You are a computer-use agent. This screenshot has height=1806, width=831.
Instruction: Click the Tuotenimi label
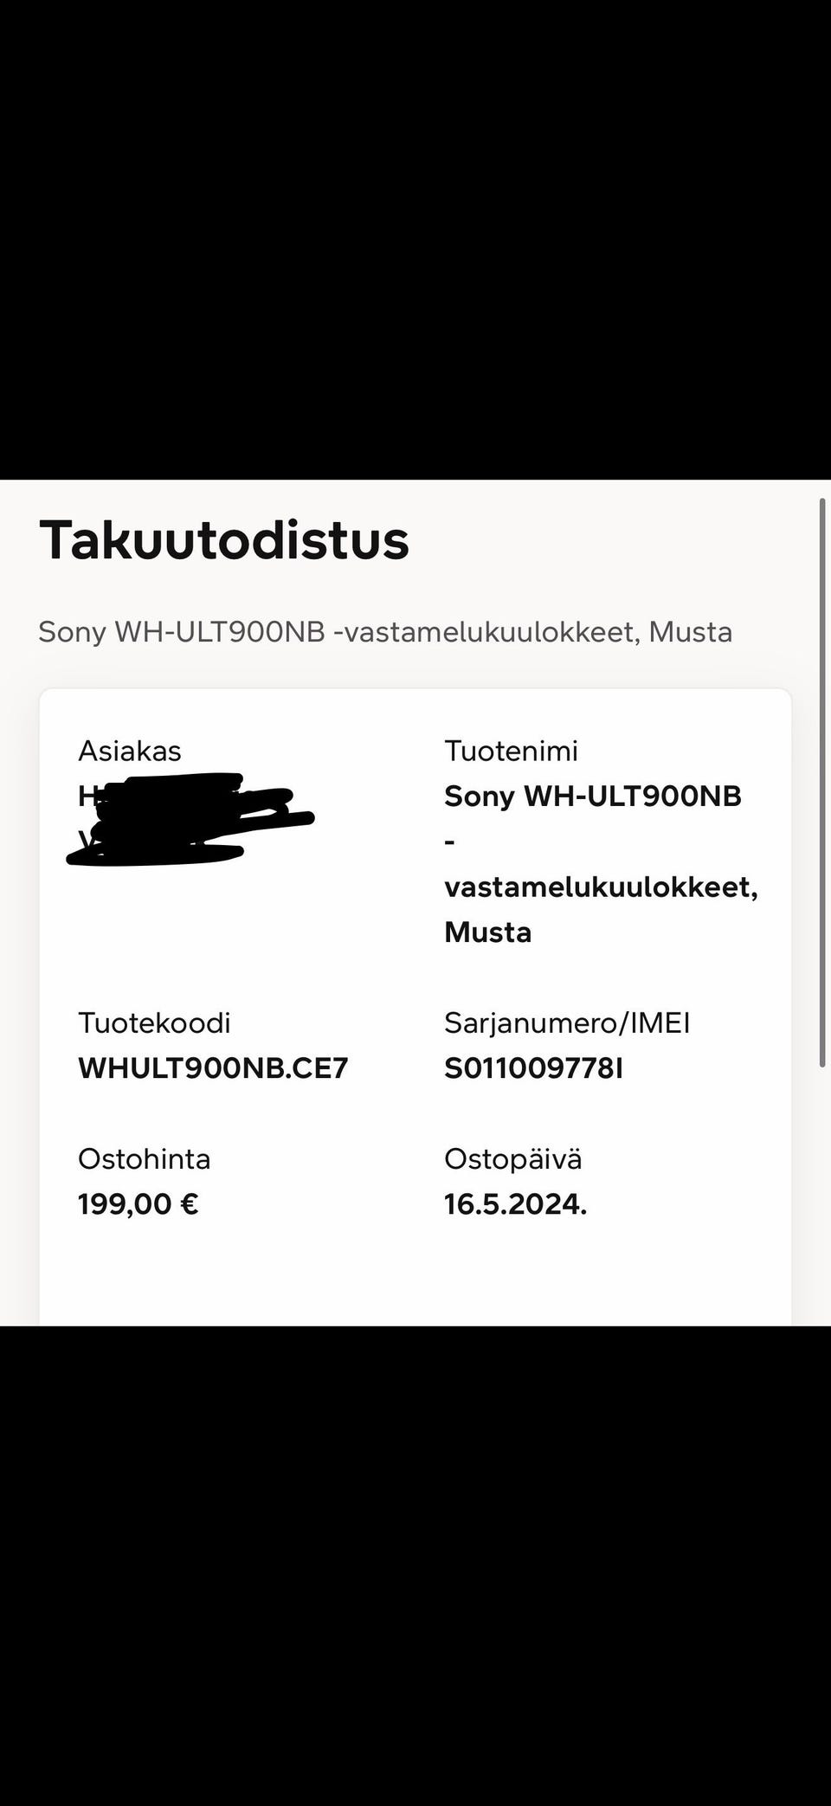[x=511, y=751]
